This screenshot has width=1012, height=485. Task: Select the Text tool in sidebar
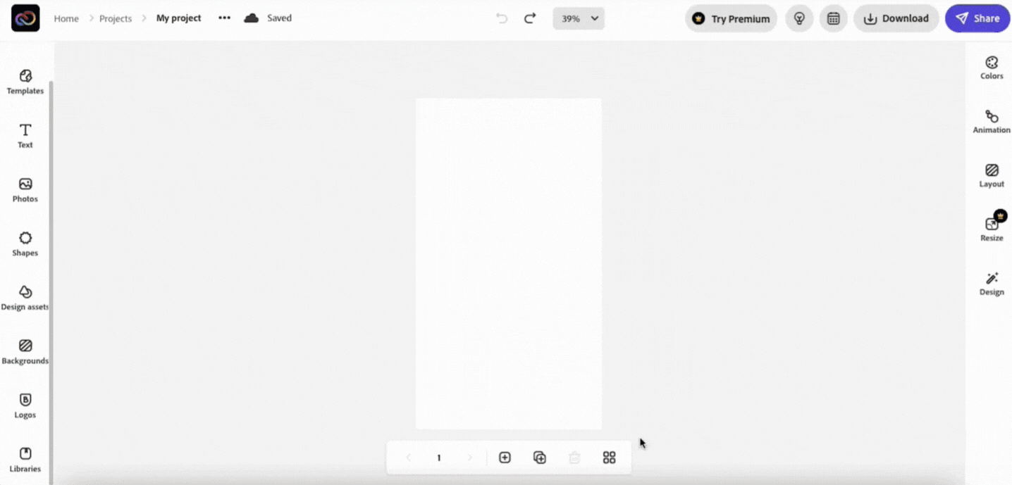[x=25, y=136]
